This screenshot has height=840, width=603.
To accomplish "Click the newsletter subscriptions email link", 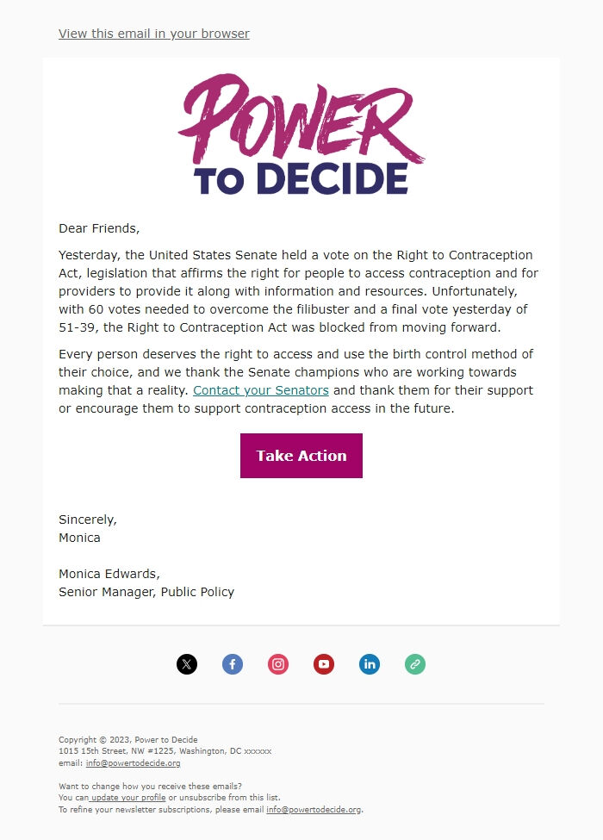I will [314, 809].
